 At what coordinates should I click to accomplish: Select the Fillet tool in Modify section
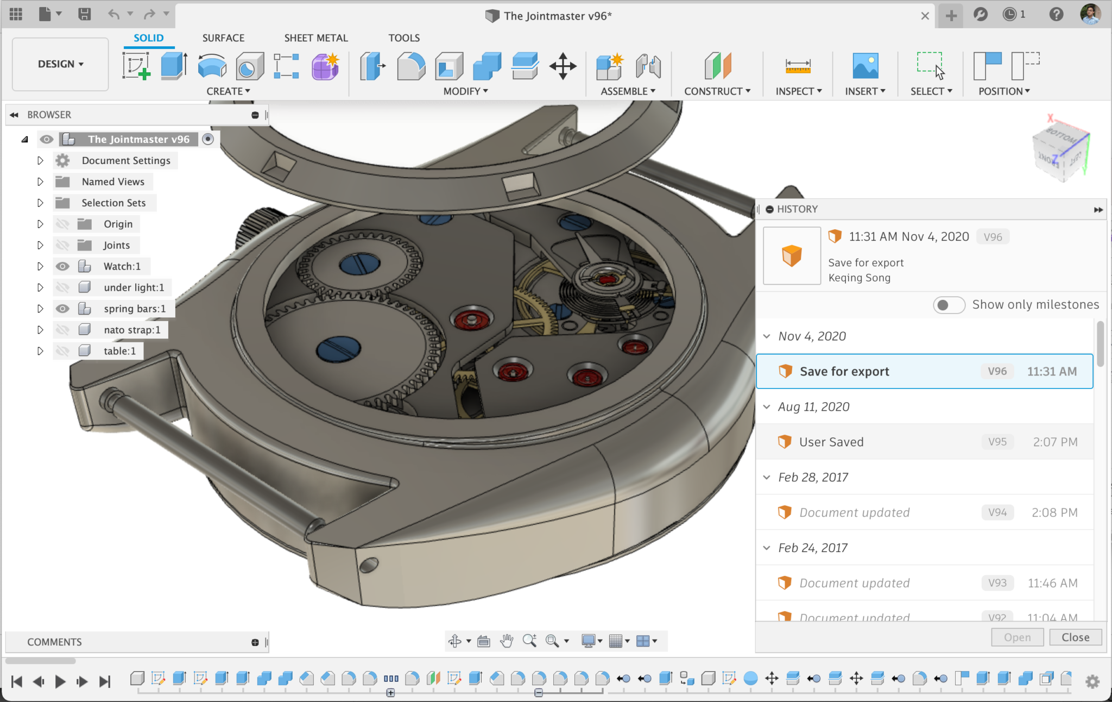click(x=412, y=65)
